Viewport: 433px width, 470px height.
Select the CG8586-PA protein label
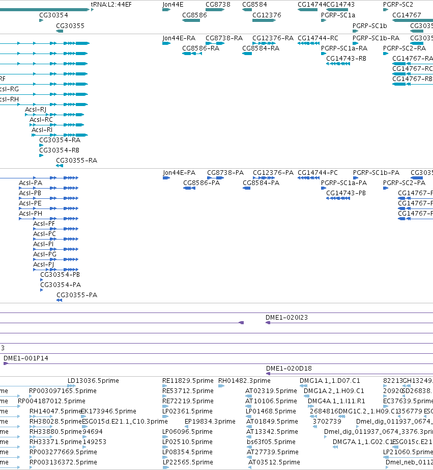201,183
